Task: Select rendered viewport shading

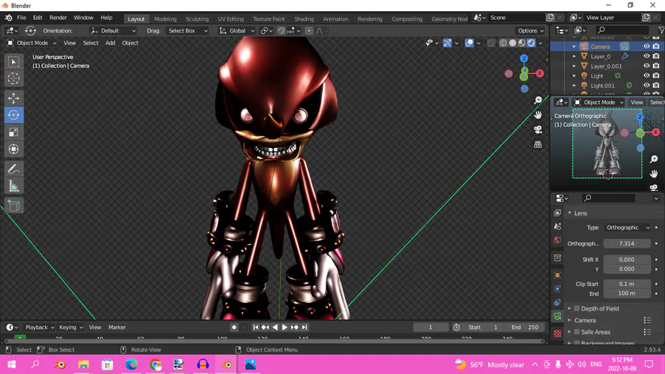Action: pyautogui.click(x=531, y=43)
